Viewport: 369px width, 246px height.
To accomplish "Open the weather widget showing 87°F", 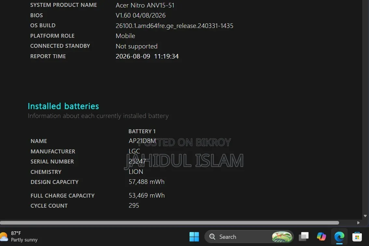I will [x=19, y=237].
